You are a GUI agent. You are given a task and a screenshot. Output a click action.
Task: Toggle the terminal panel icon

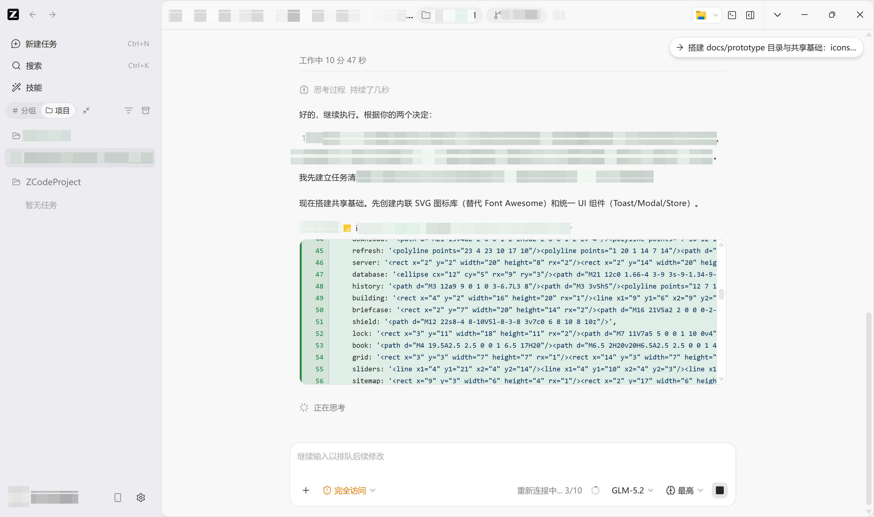(732, 15)
